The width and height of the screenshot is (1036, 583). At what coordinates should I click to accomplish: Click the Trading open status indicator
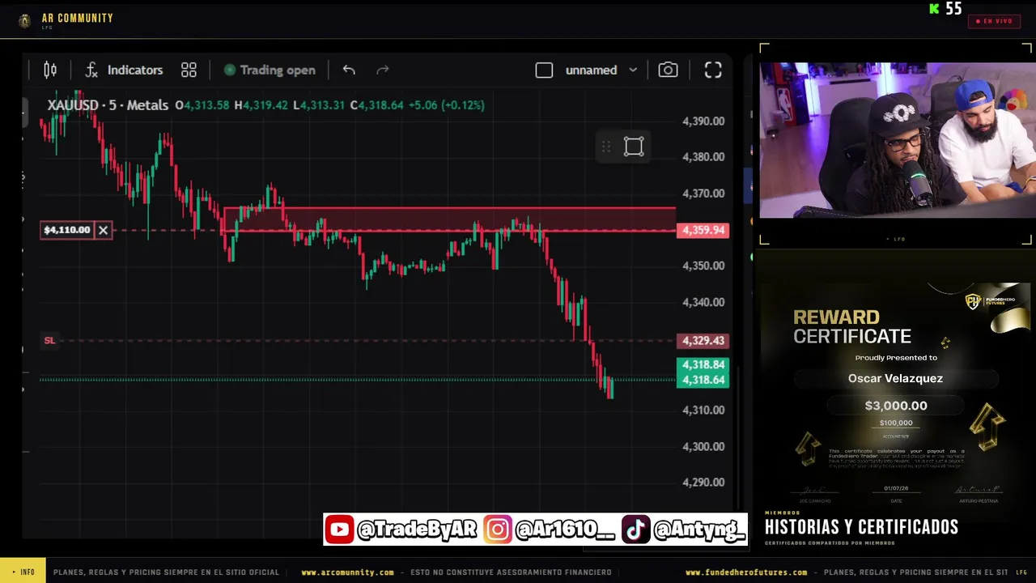click(270, 70)
